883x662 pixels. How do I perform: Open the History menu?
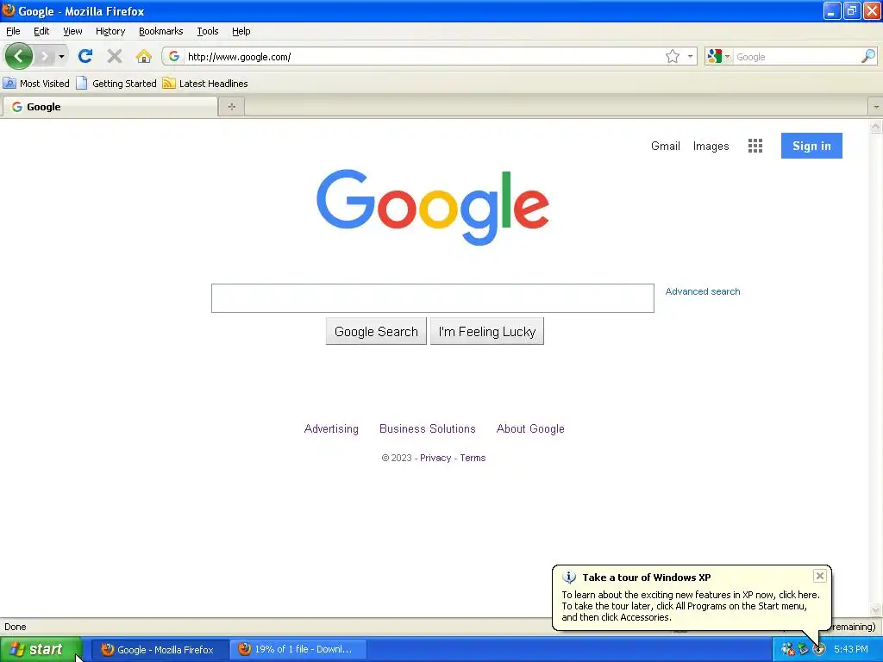tap(110, 31)
